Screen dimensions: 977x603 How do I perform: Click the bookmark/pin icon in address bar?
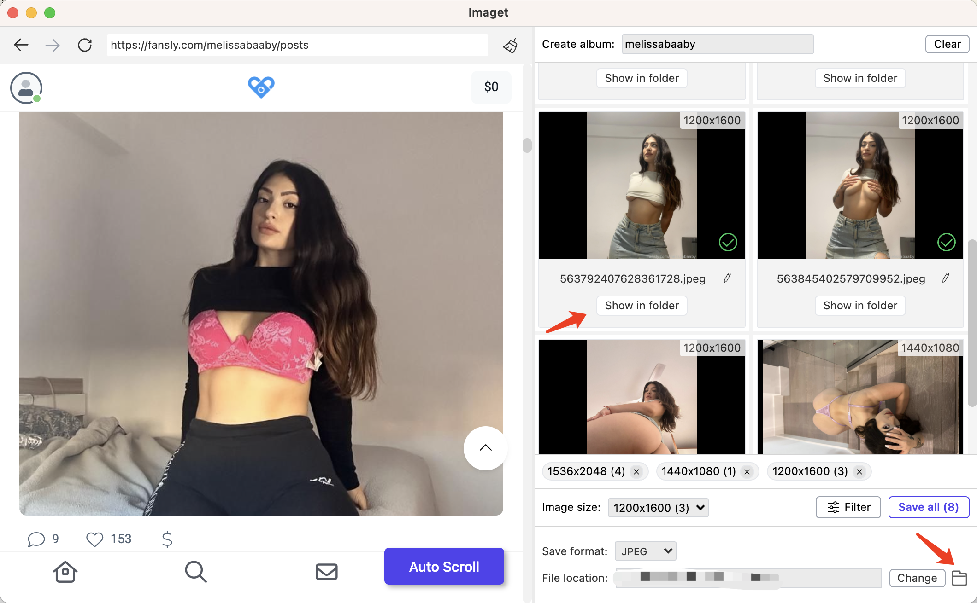[510, 45]
